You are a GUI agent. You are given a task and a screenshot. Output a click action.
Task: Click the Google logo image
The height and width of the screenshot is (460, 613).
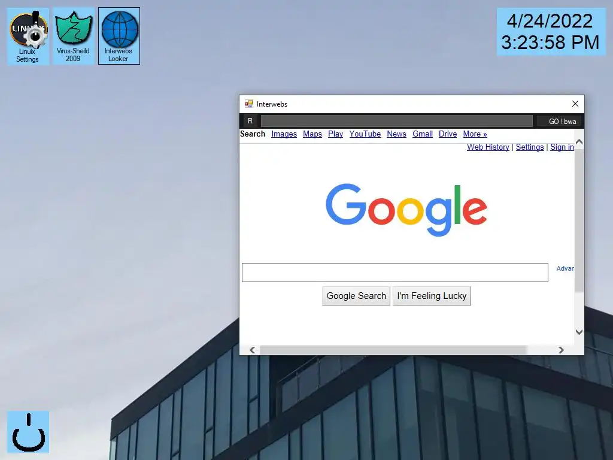coord(406,210)
